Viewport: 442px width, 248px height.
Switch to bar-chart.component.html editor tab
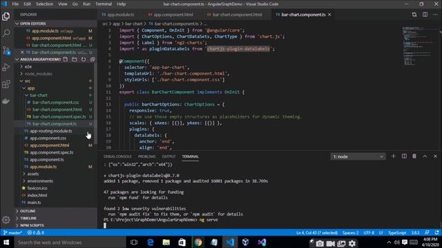[237, 14]
